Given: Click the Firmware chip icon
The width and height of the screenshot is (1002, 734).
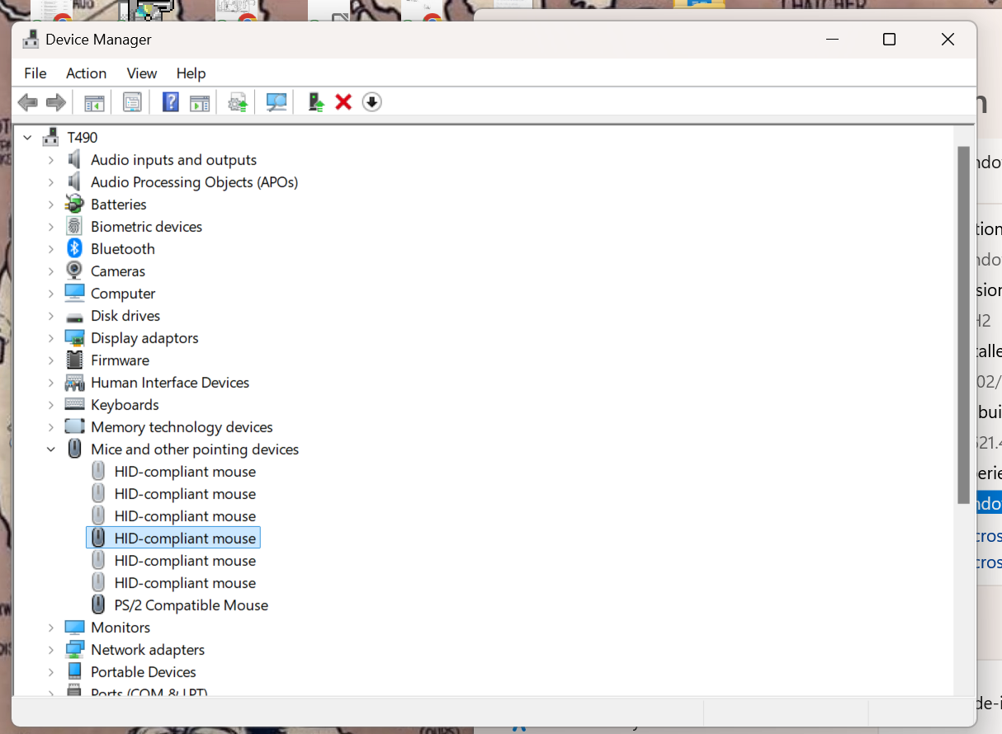Looking at the screenshot, I should (74, 360).
